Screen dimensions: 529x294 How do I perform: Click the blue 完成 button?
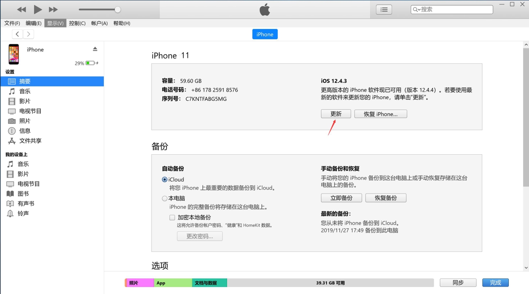(x=496, y=283)
